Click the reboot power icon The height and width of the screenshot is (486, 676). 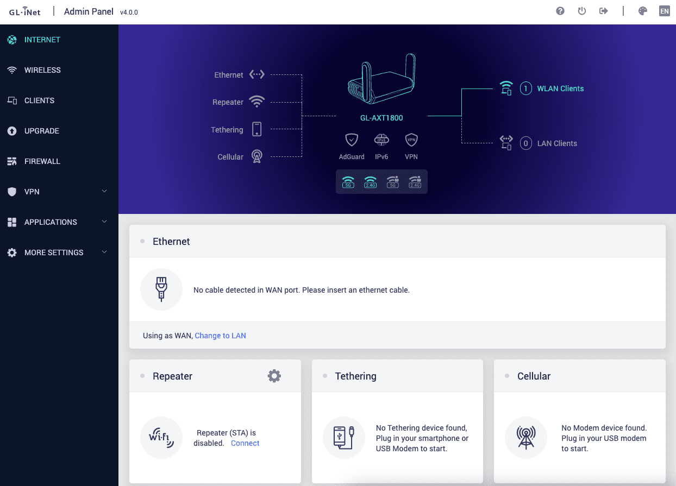point(582,11)
